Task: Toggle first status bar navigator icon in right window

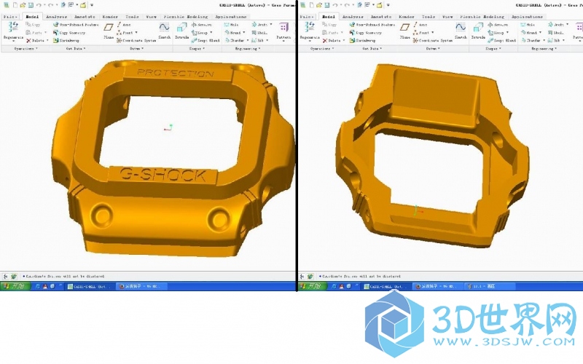Action: tap(302, 277)
